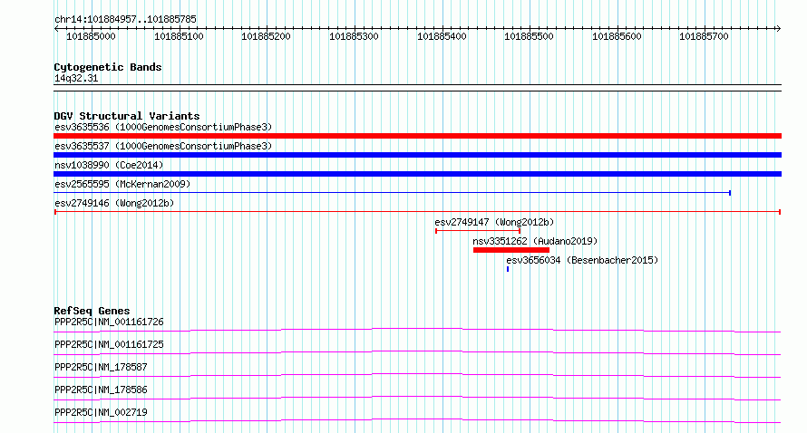Open esv3635536 (1000GenomesConsortiumPhase3) label
807x433 pixels.
point(163,127)
